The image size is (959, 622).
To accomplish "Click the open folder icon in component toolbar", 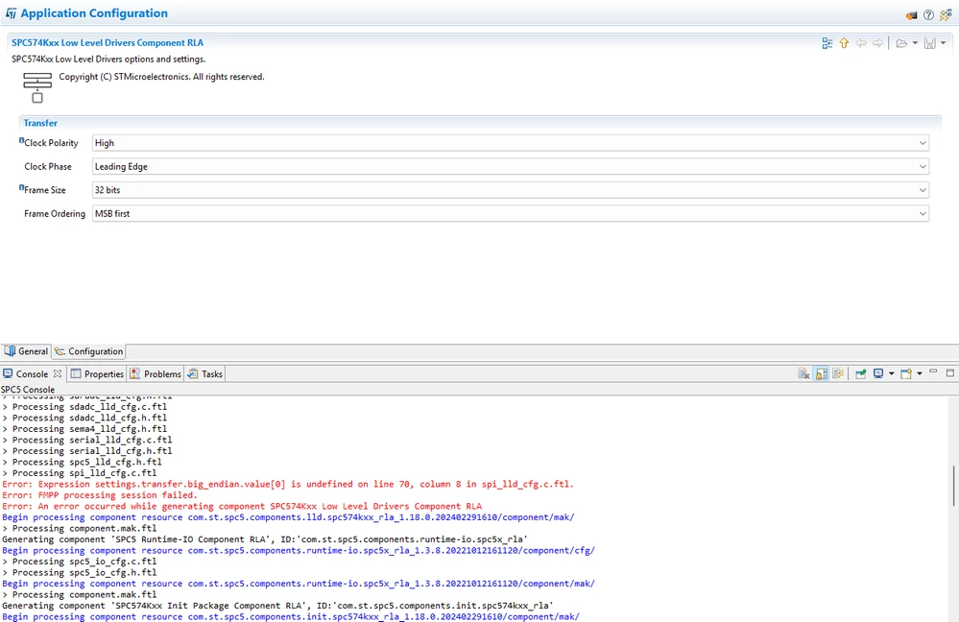I will pos(900,43).
